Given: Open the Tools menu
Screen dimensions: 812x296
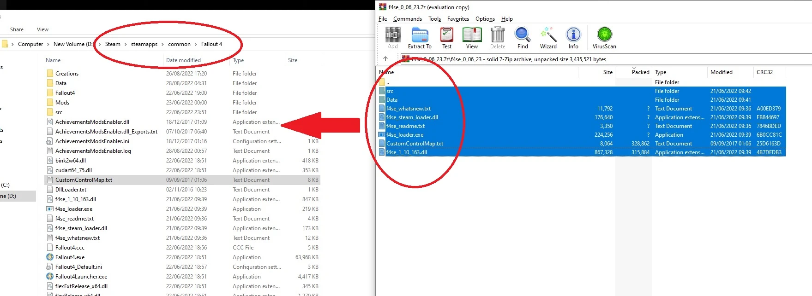Looking at the screenshot, I should point(434,19).
